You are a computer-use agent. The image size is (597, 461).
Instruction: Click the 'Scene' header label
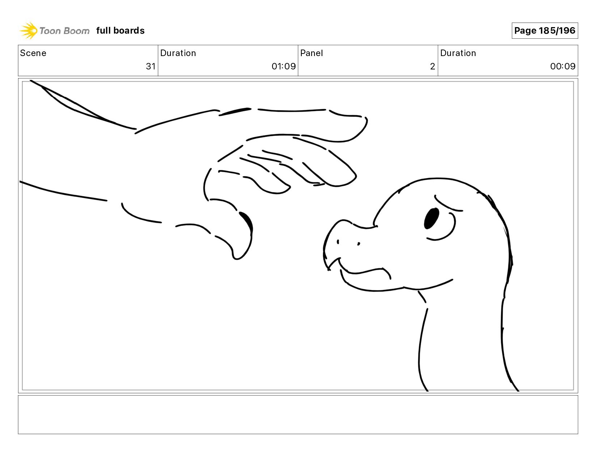point(33,53)
